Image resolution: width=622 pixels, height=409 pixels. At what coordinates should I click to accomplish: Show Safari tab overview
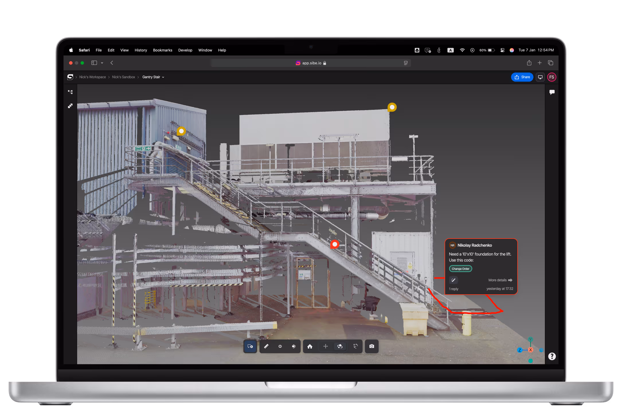[x=550, y=63]
